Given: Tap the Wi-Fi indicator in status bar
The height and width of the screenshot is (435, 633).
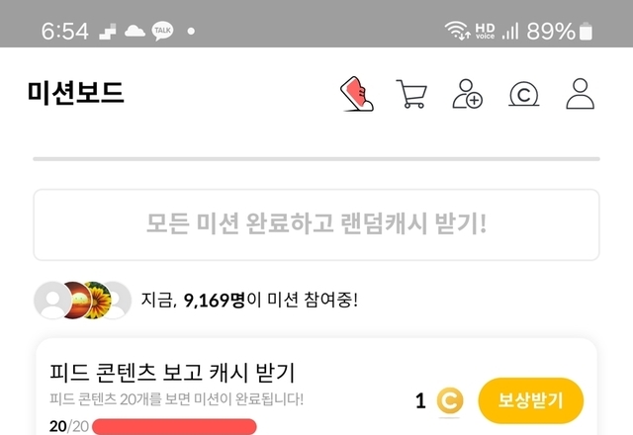Looking at the screenshot, I should 457,31.
